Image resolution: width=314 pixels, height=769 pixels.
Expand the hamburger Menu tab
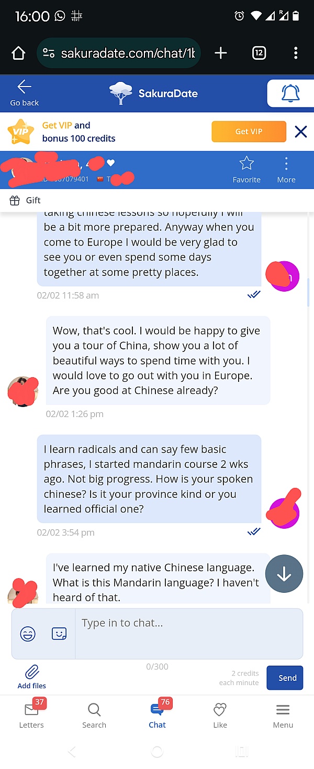[283, 715]
